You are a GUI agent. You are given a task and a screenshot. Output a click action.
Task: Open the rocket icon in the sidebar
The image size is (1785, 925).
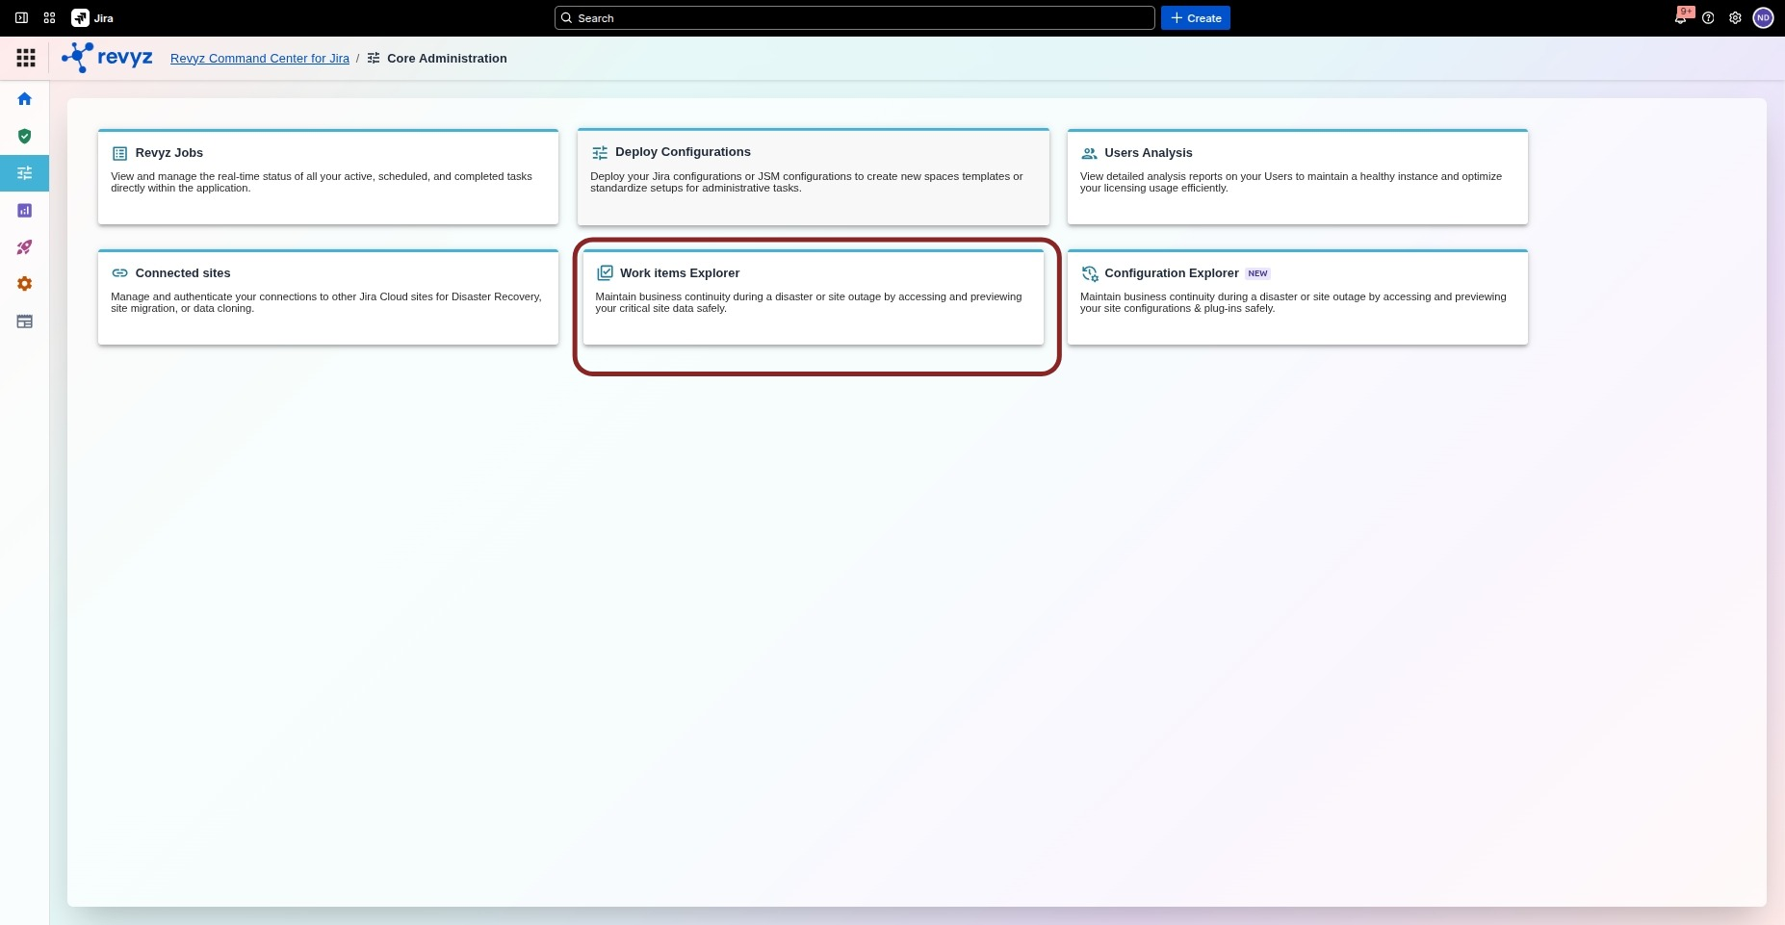click(25, 247)
